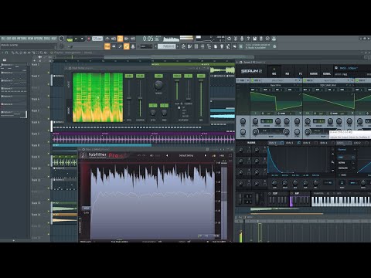
Task: Open the Serum OSC B wavetable name dropdown
Action: [328, 85]
